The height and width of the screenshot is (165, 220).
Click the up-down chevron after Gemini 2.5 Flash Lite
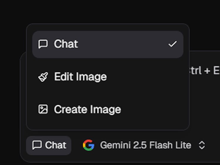[x=202, y=145]
